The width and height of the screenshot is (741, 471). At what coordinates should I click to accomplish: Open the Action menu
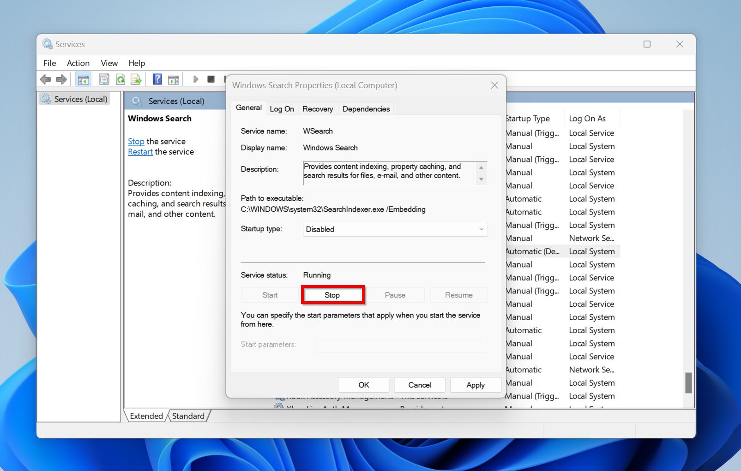pyautogui.click(x=78, y=63)
